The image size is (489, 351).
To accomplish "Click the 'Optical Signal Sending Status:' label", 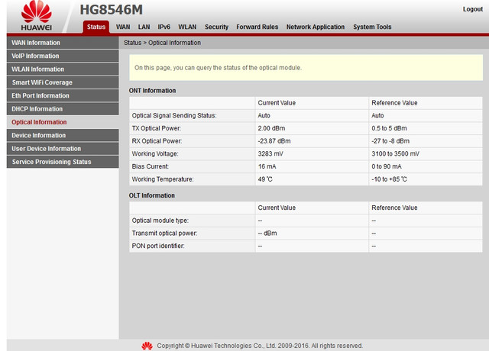I will pos(174,115).
